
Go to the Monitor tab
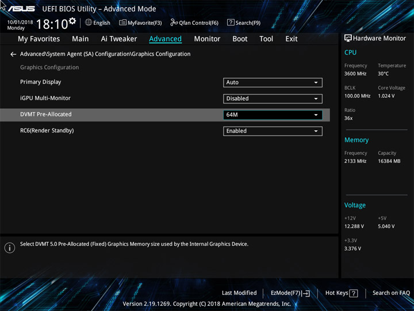click(x=207, y=39)
